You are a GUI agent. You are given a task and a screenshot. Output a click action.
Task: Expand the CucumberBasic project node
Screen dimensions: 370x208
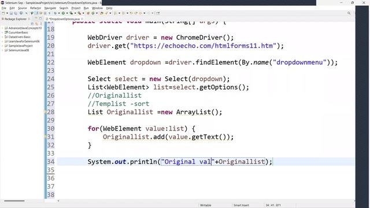click(2, 32)
